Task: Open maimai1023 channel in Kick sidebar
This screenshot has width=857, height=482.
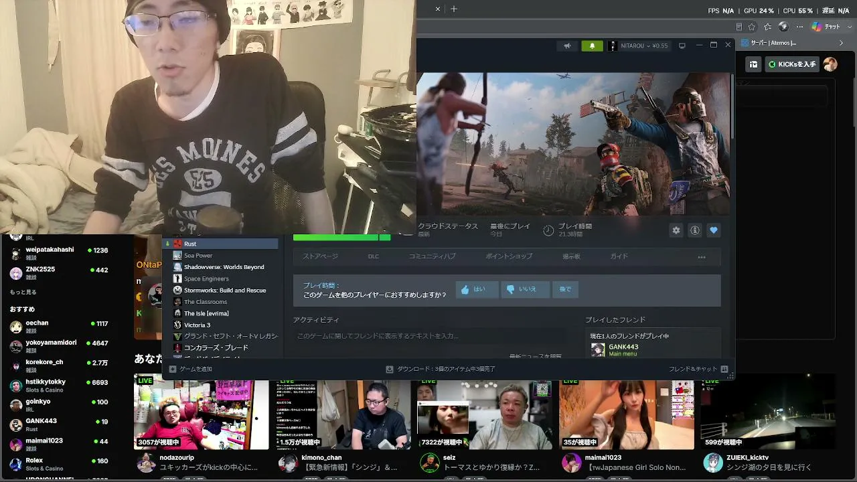Action: click(x=58, y=445)
